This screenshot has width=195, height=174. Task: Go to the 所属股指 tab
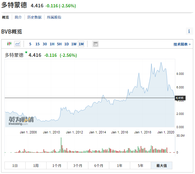pyautogui.click(x=54, y=17)
